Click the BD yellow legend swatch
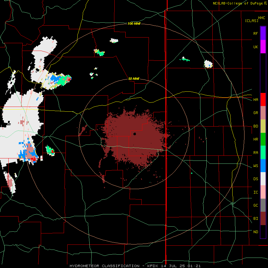This screenshot has height=268, width=268. point(263,126)
